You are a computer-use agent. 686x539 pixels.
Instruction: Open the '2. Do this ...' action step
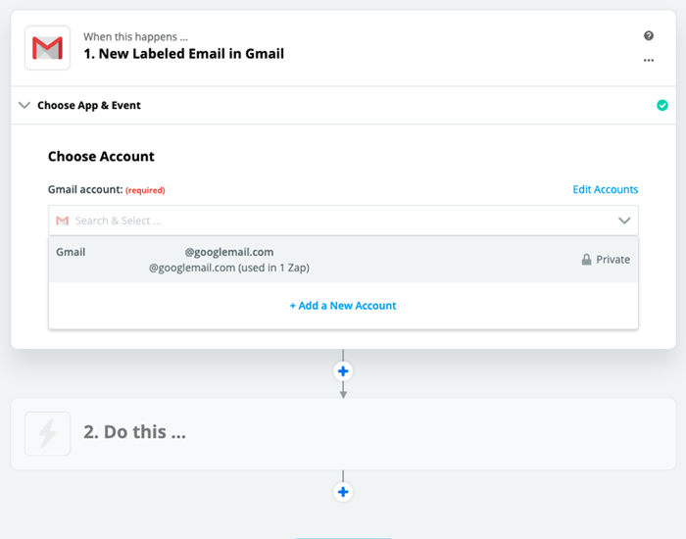[x=343, y=433]
